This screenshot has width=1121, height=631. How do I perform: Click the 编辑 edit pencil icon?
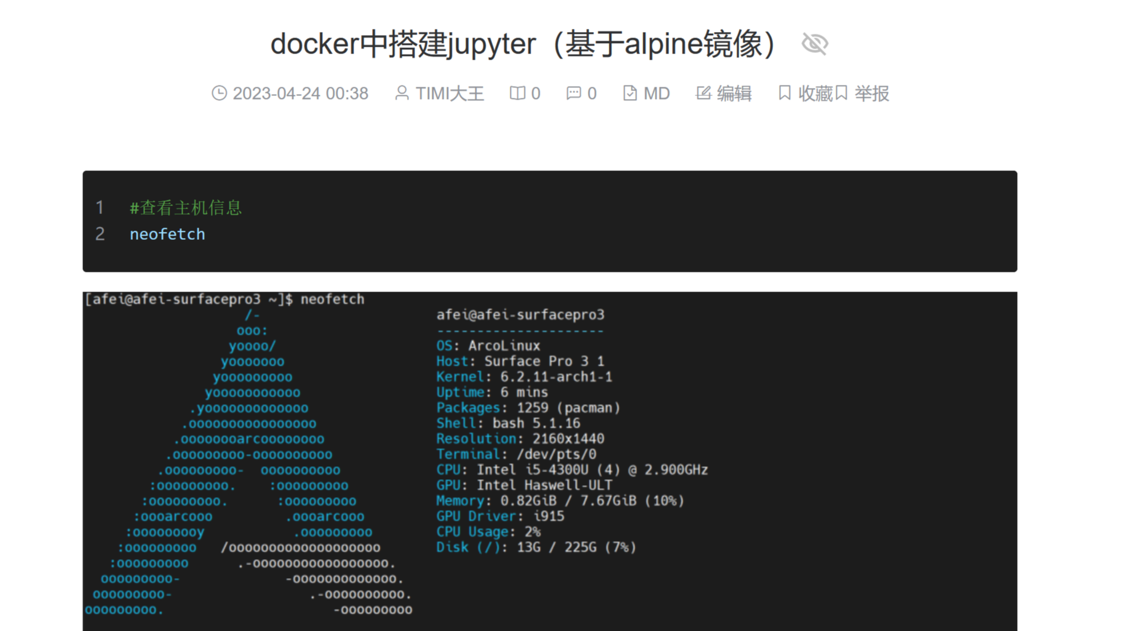[703, 93]
